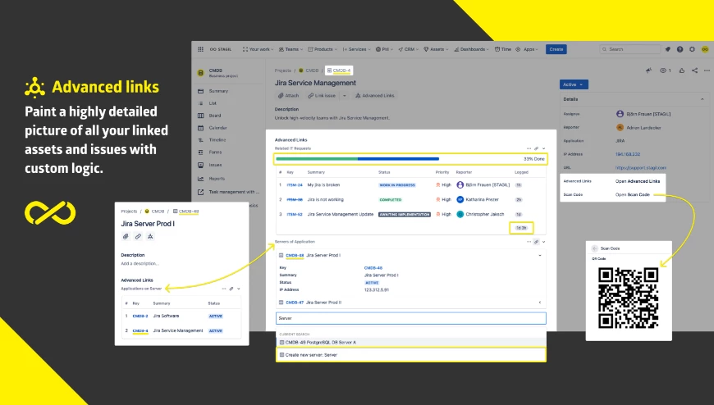
Task: Click the Search field in top bar
Action: [630, 49]
